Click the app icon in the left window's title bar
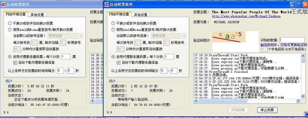This screenshot has width=308, height=118. 3,4
